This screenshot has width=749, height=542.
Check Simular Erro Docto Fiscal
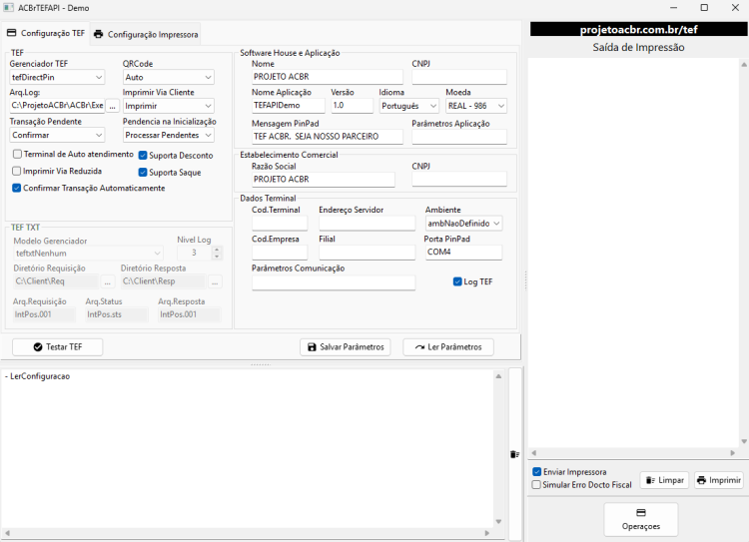(536, 485)
